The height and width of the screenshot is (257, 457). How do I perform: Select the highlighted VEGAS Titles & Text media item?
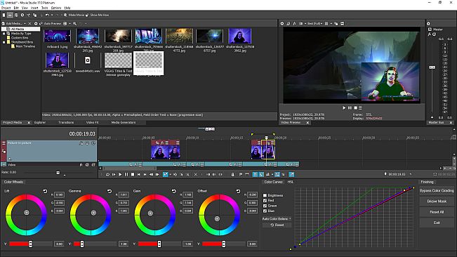point(149,63)
